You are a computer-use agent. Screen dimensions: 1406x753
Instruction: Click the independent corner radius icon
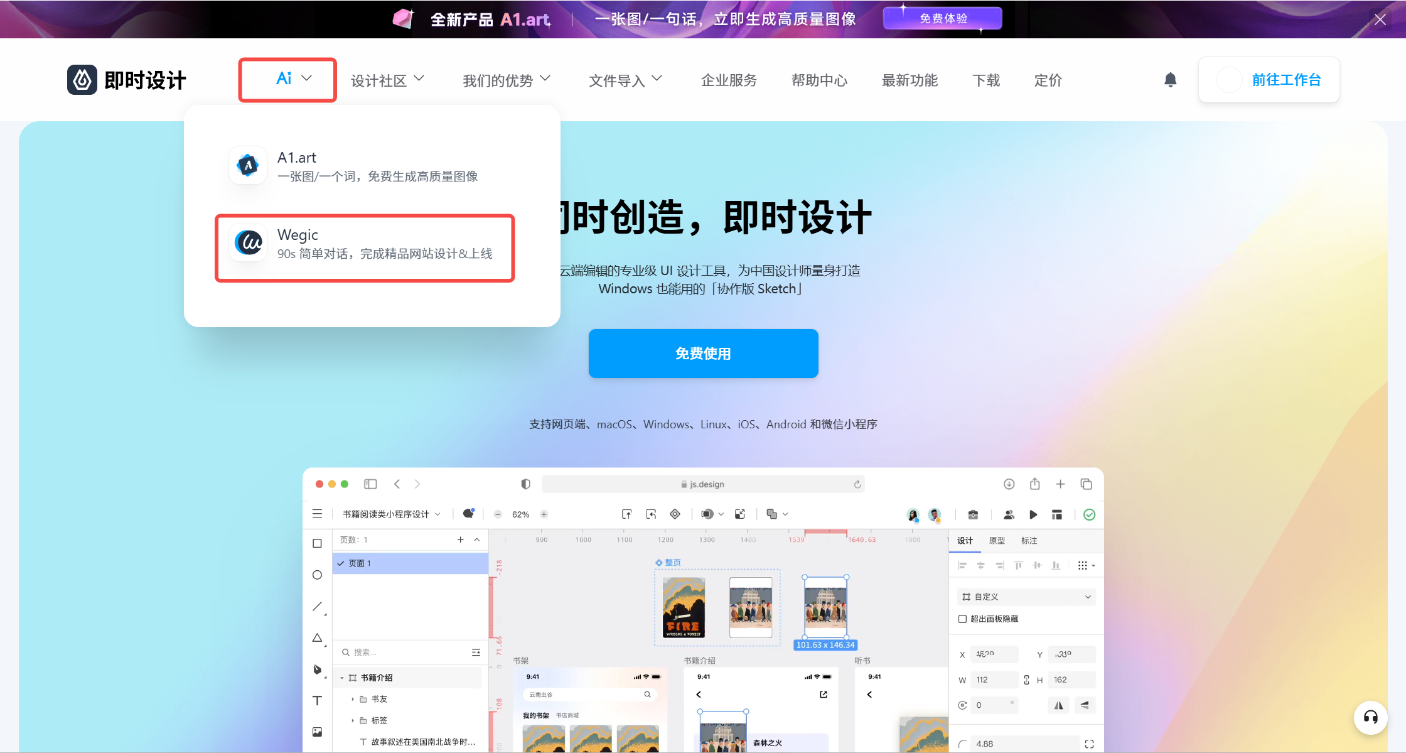click(x=1090, y=744)
